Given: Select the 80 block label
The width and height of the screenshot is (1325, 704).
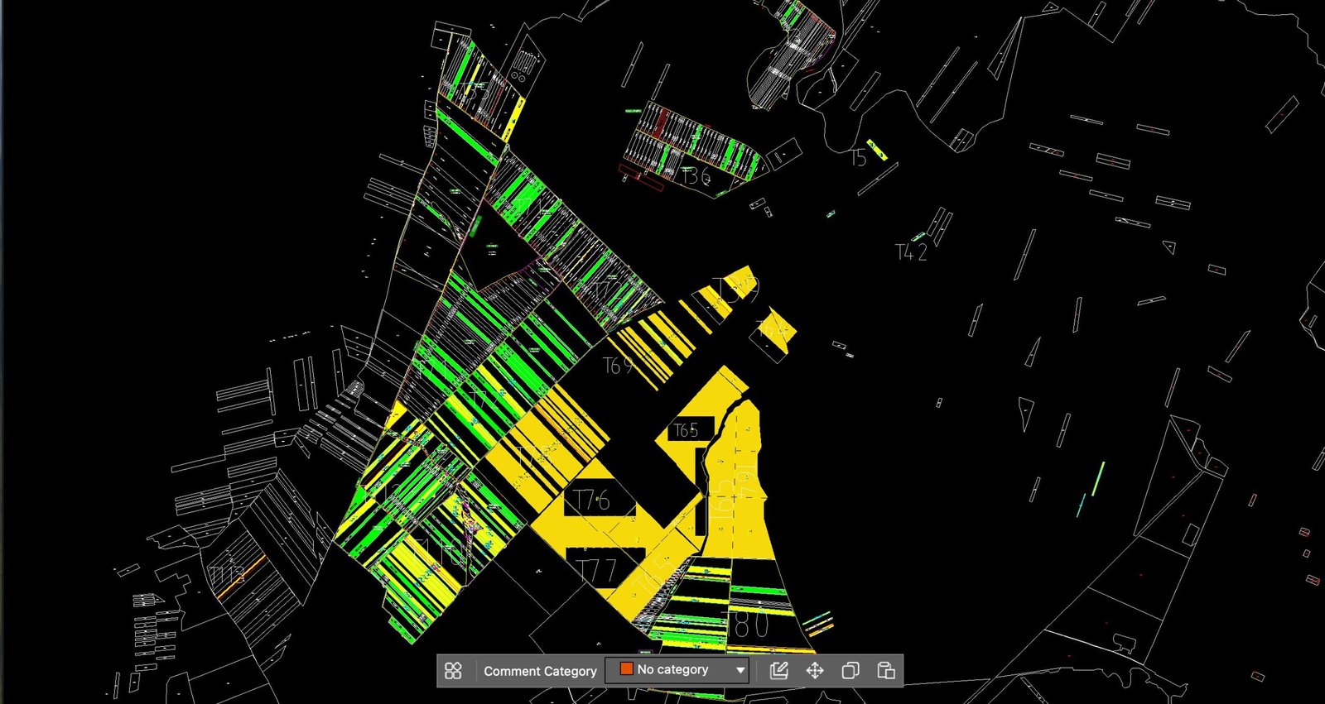Looking at the screenshot, I should click(x=751, y=625).
